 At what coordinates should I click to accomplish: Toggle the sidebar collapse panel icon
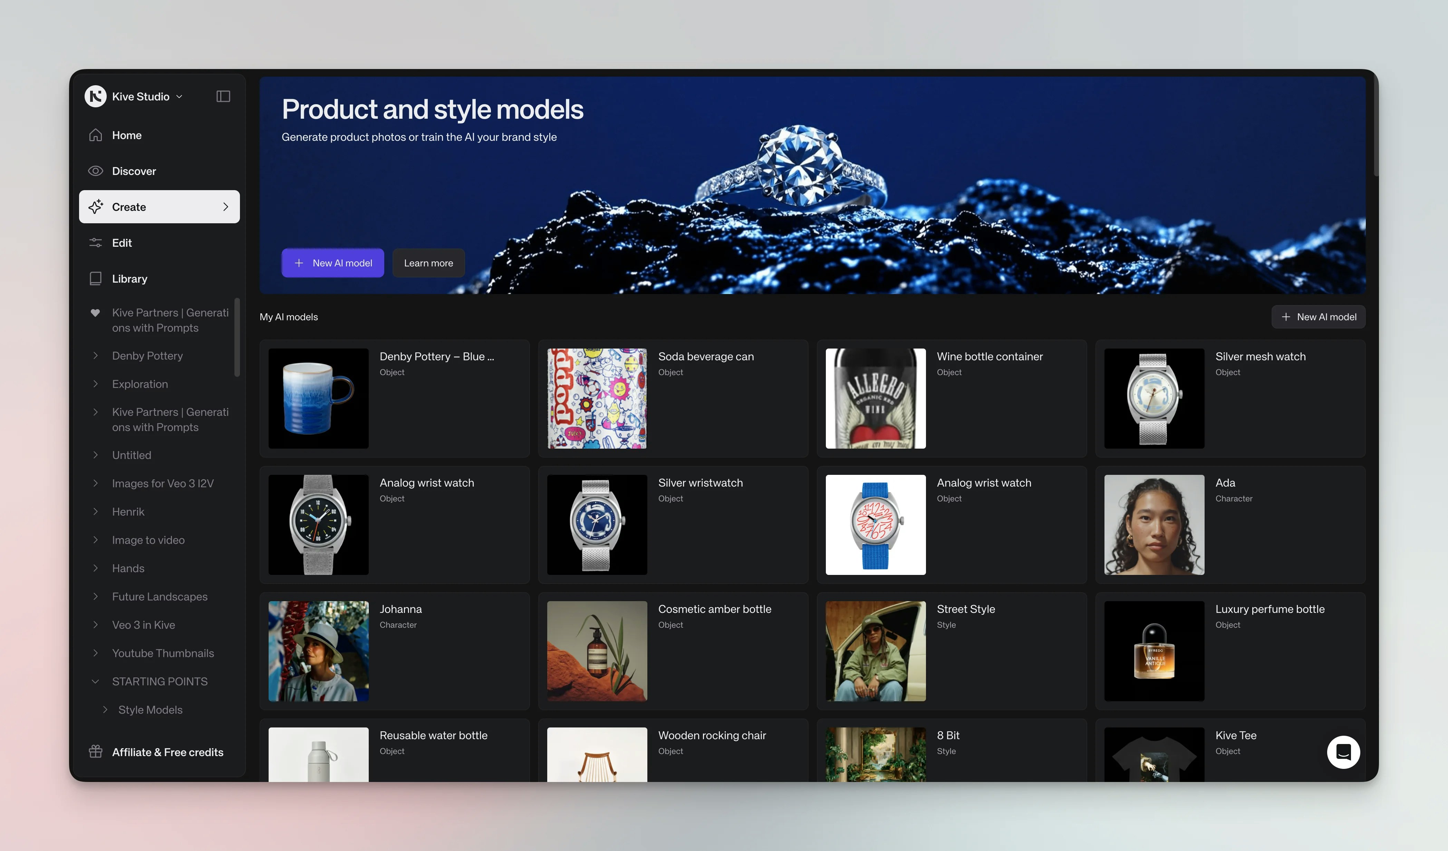[223, 97]
